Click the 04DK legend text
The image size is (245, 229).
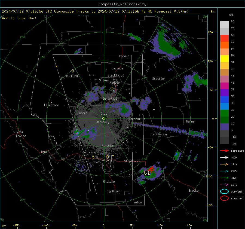pos(234,158)
